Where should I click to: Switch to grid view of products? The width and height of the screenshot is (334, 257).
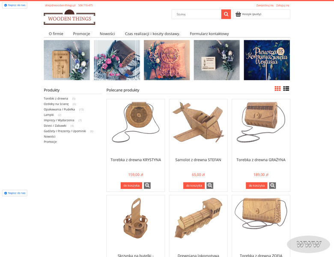277,88
